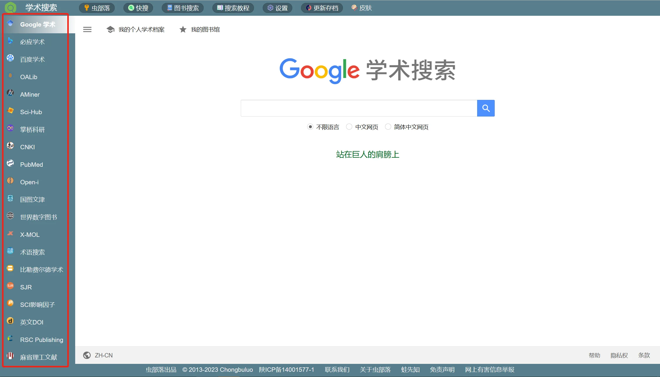660x377 pixels.
Task: Choose the 中文网页 language option
Action: click(349, 127)
